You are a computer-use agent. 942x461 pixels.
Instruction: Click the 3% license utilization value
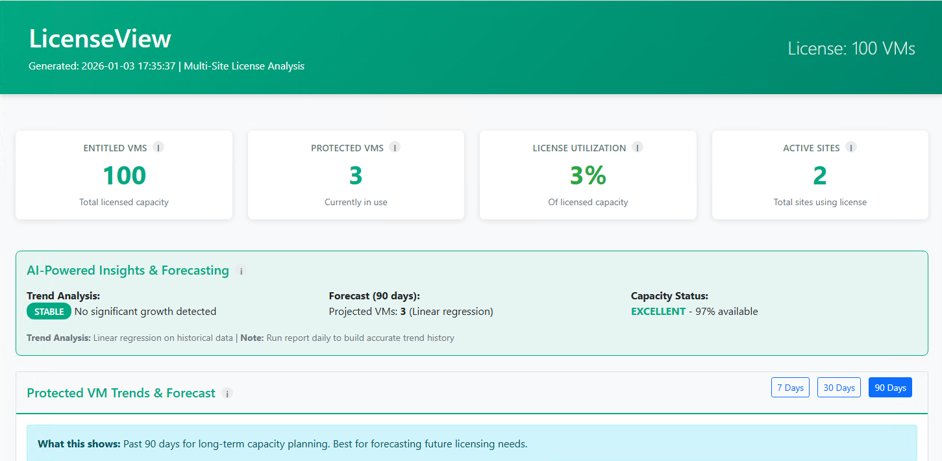pyautogui.click(x=588, y=175)
